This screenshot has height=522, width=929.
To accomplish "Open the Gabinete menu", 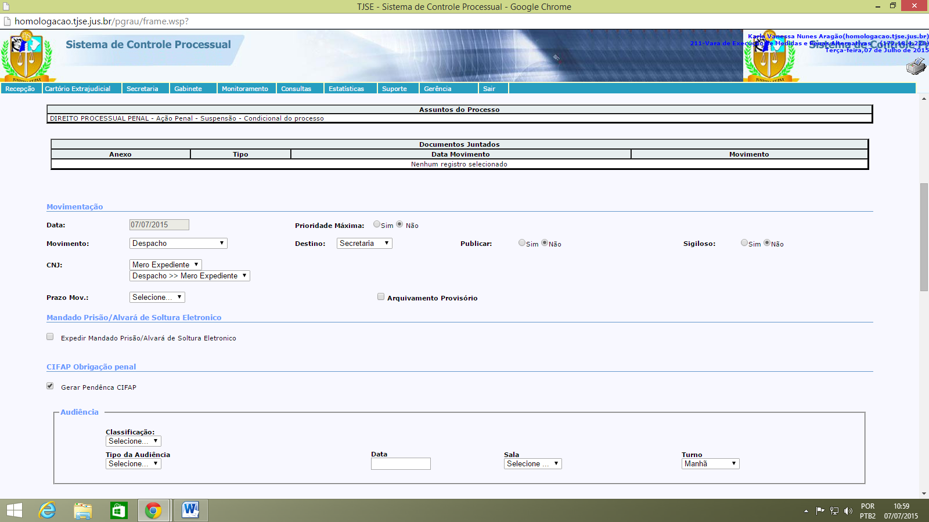I will (188, 89).
